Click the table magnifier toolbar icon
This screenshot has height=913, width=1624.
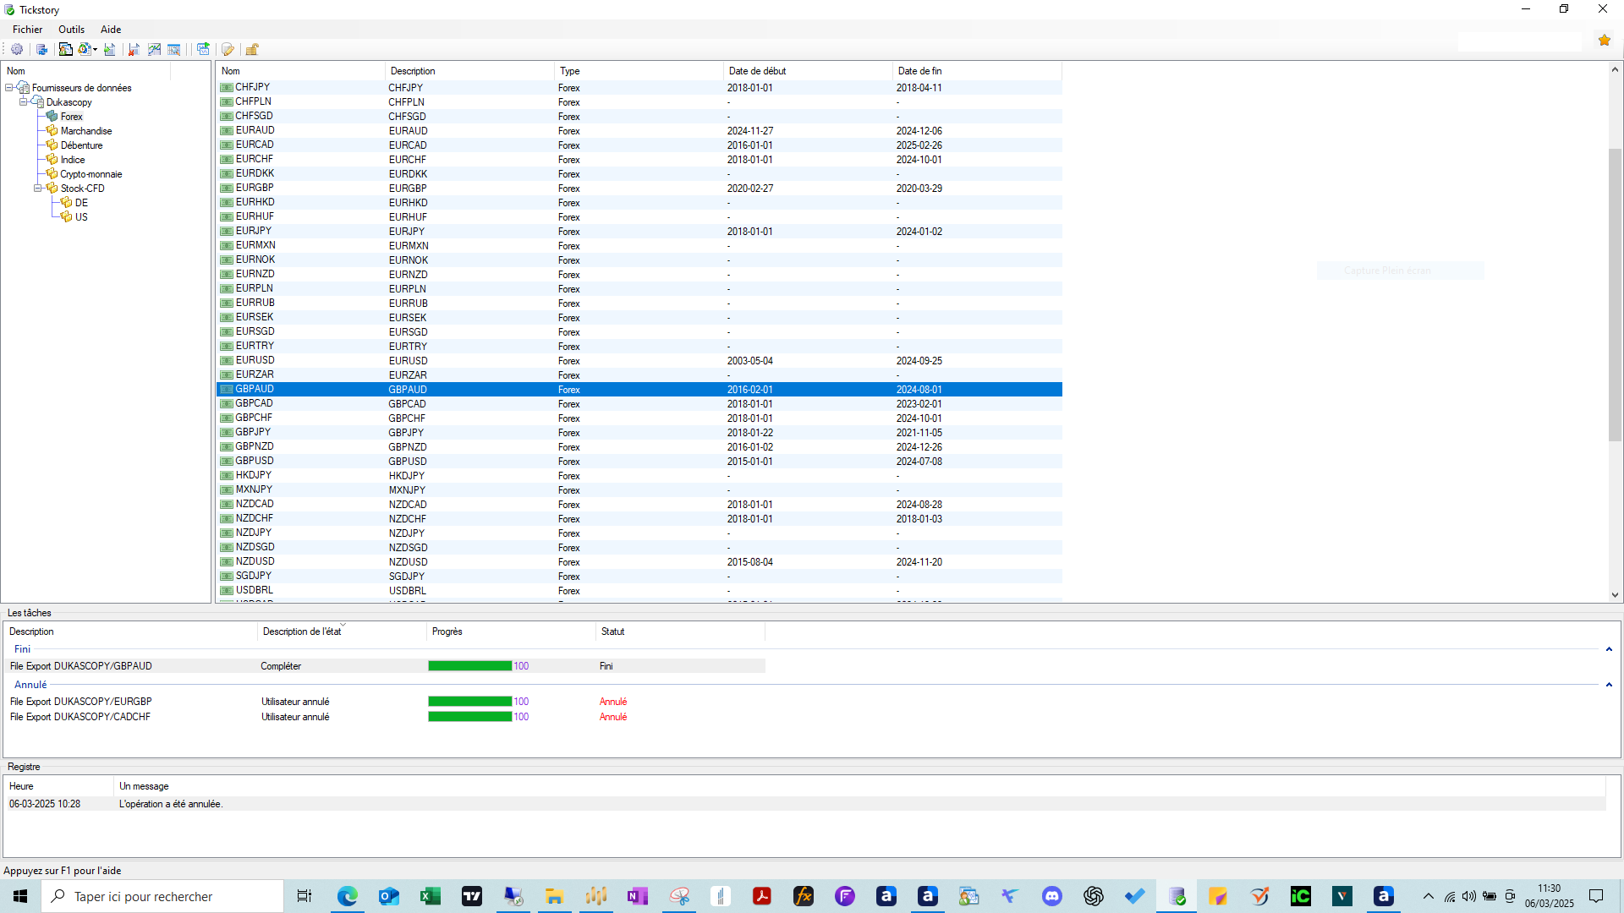[174, 50]
